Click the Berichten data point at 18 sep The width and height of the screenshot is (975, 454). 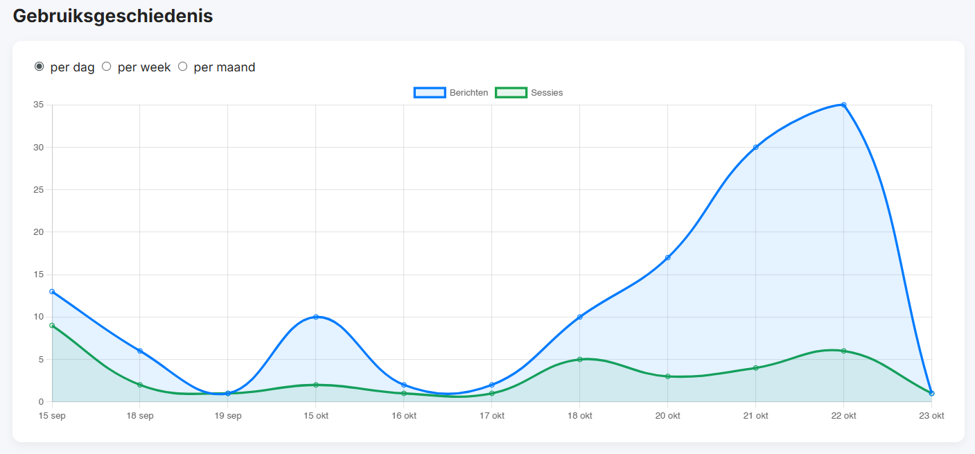[x=140, y=351]
